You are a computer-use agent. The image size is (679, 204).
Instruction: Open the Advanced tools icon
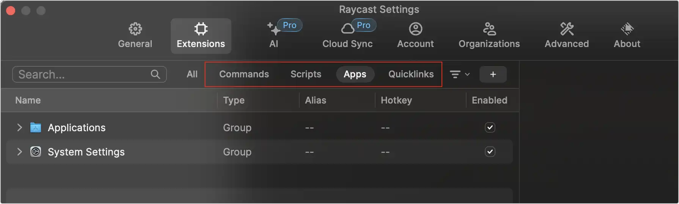(567, 29)
